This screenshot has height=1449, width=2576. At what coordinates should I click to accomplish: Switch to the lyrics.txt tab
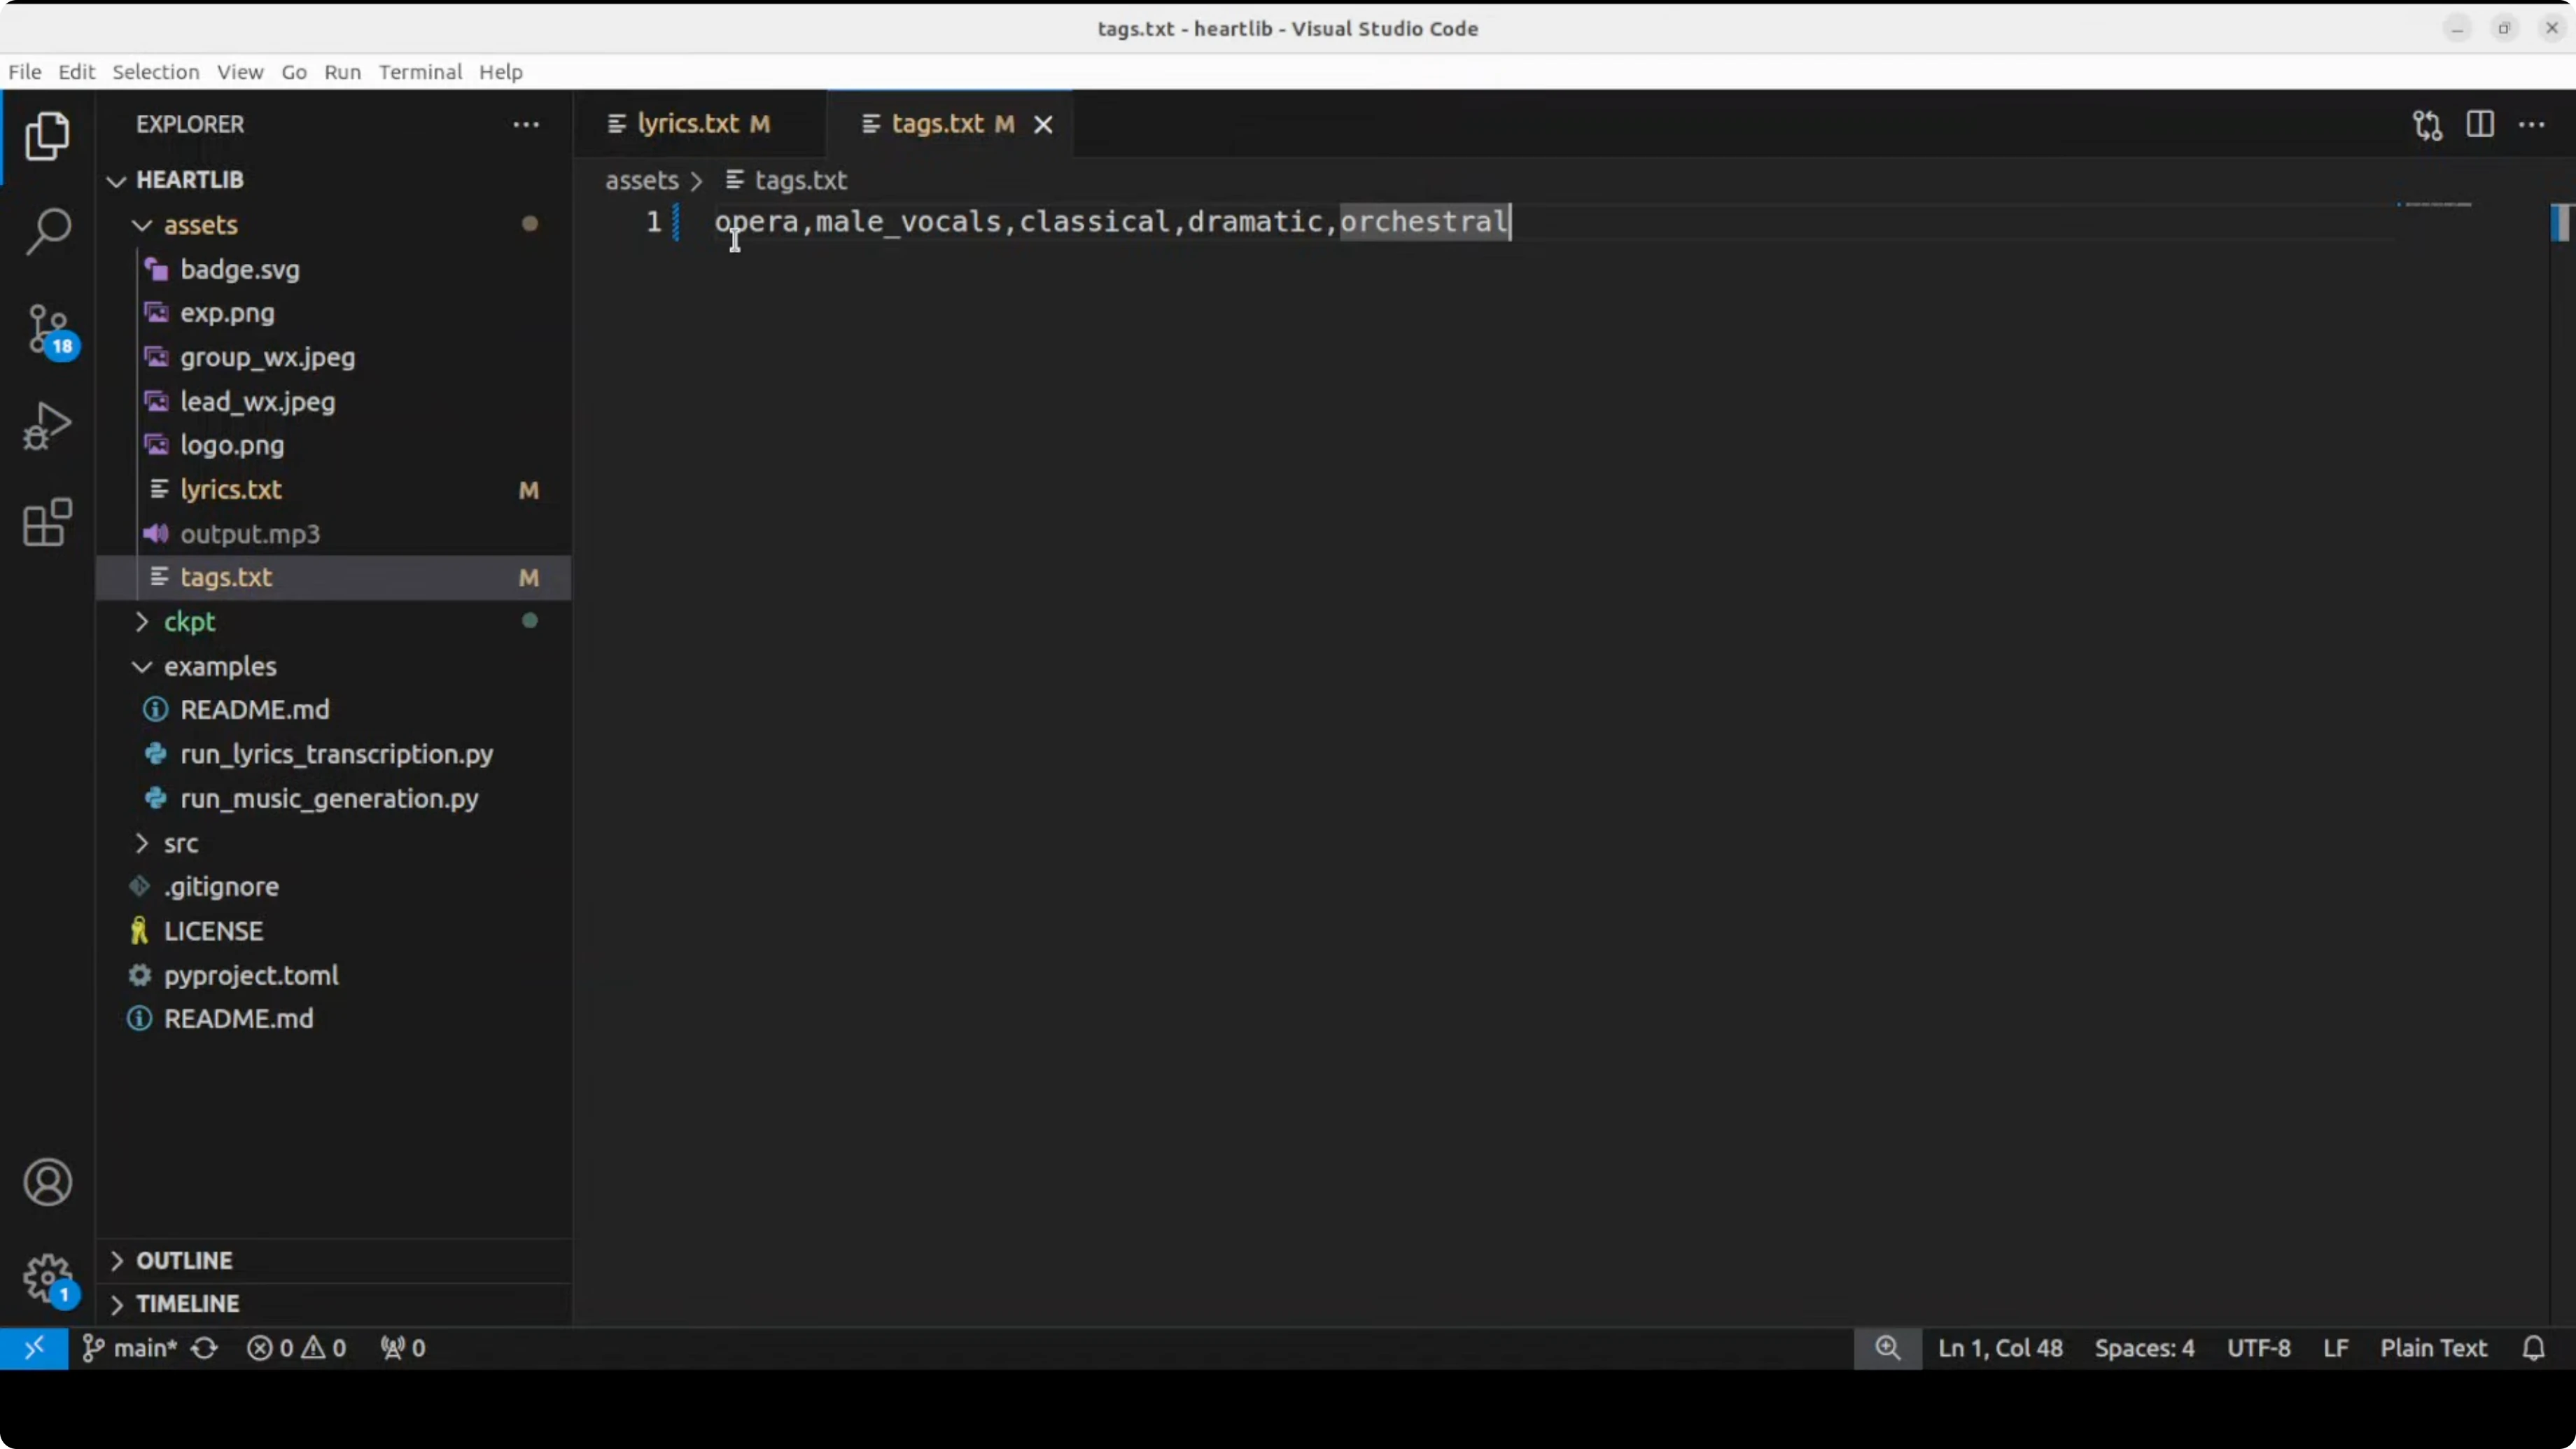click(x=688, y=124)
